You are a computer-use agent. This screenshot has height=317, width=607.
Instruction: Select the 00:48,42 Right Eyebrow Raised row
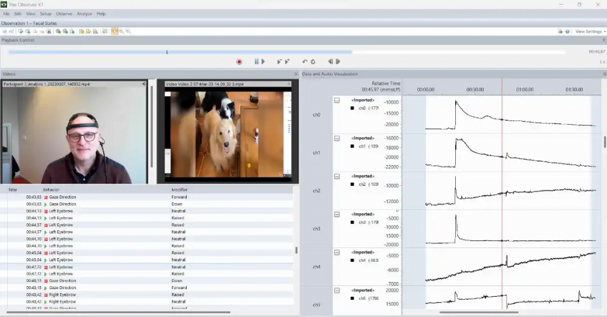(x=146, y=294)
